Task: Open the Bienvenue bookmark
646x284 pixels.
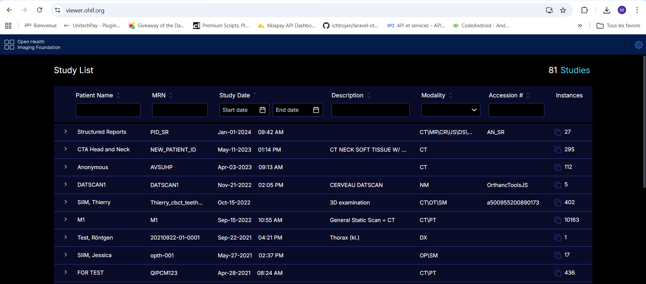Action: [41, 26]
